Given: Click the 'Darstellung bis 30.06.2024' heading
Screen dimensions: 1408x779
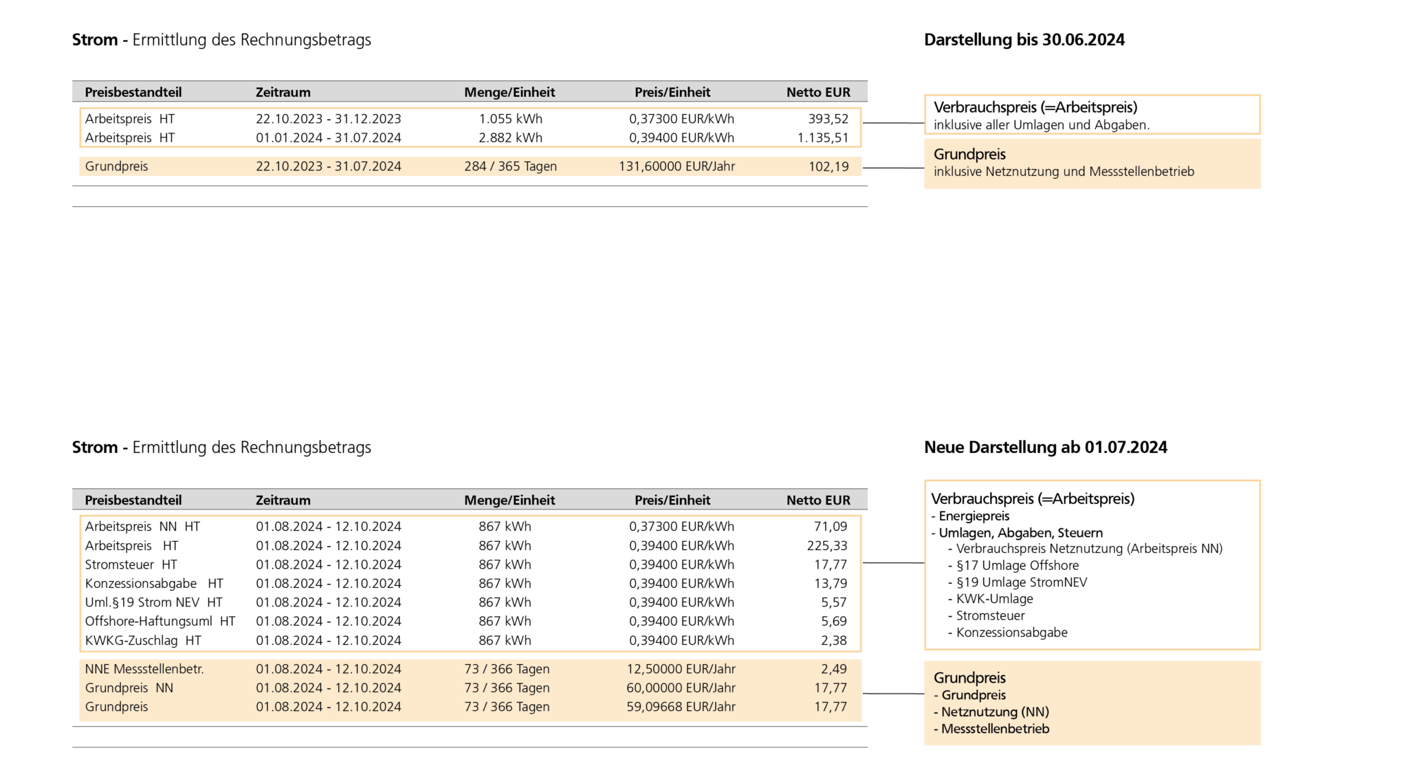Looking at the screenshot, I should pyautogui.click(x=1024, y=40).
